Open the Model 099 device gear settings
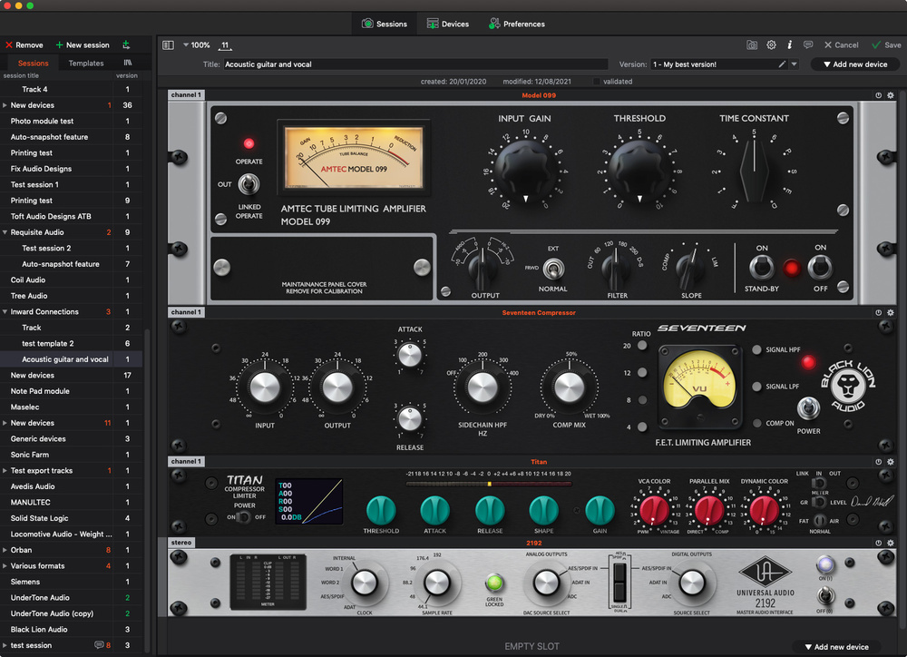The image size is (907, 657). 891,95
